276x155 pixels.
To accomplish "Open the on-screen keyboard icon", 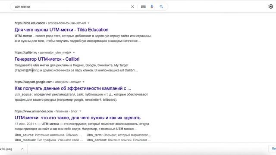I will [x=143, y=7].
